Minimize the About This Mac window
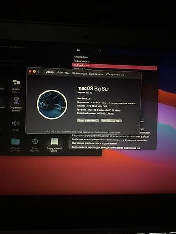The width and height of the screenshot is (176, 234). [34, 72]
